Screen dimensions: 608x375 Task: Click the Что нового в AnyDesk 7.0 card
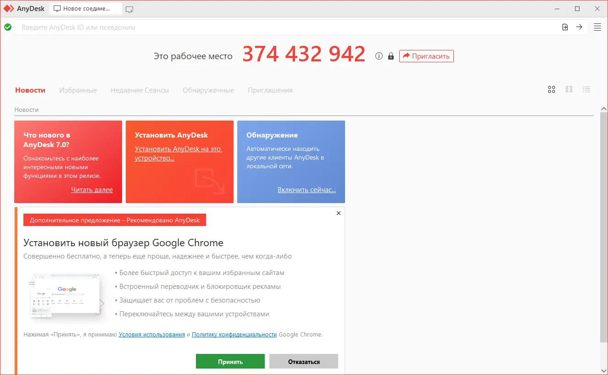tap(68, 162)
